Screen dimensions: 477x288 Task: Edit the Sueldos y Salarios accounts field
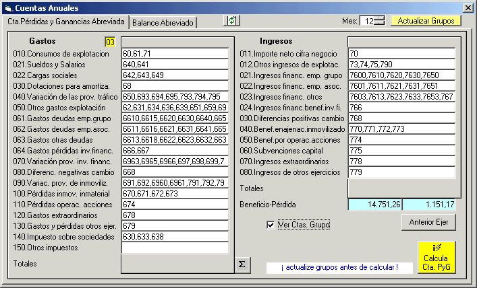click(175, 64)
